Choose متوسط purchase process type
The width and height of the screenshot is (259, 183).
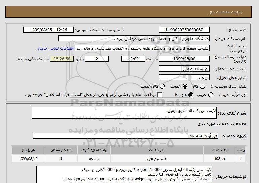(x=191, y=95)
